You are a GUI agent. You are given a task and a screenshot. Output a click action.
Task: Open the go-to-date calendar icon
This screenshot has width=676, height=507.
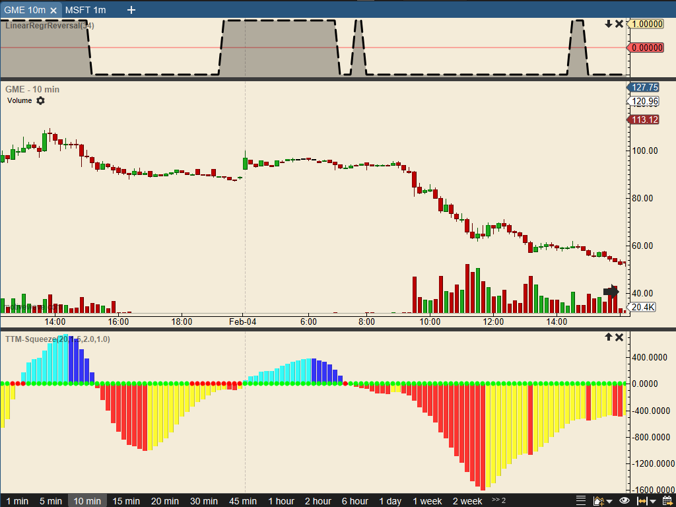coord(668,500)
